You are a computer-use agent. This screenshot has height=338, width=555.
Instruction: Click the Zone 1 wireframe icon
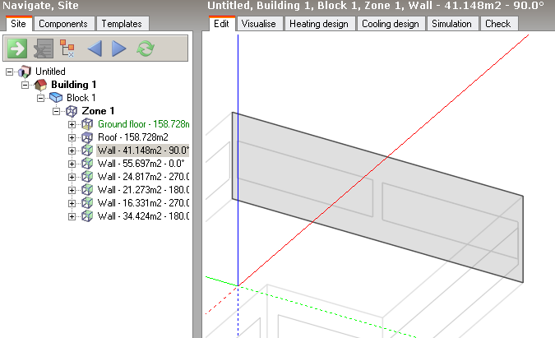[72, 111]
